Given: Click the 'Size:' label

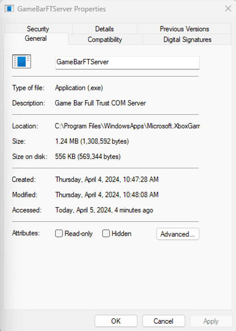Looking at the screenshot, I should [x=19, y=141].
